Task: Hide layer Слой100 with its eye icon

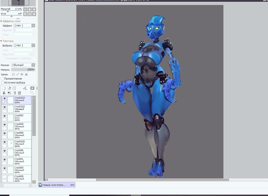Action: coord(4,142)
